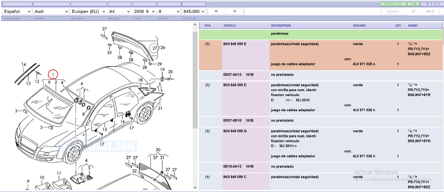The image size is (444, 192).
Task: Click diagram callout number 16 on door handle
Action: pyautogui.click(x=123, y=121)
